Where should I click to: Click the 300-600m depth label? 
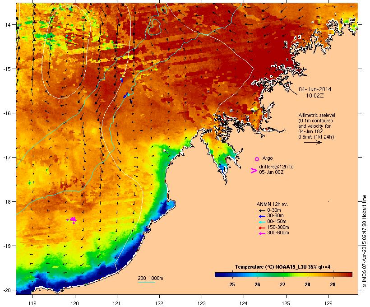[x=278, y=233]
